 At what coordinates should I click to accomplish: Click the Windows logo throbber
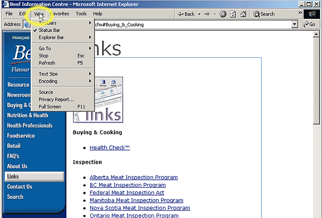click(312, 14)
